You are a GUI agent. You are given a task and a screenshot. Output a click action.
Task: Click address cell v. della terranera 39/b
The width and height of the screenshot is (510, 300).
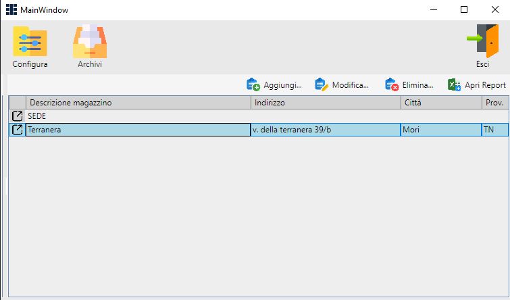326,130
